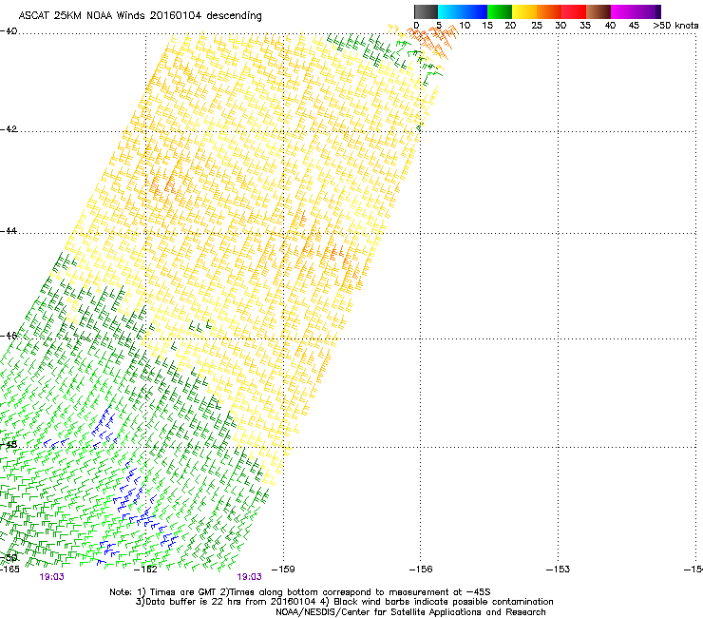
Task: Click the '35' legend scale number
Action: pos(585,26)
